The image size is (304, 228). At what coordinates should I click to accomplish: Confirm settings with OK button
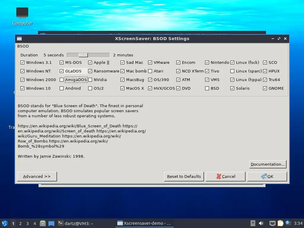267,176
